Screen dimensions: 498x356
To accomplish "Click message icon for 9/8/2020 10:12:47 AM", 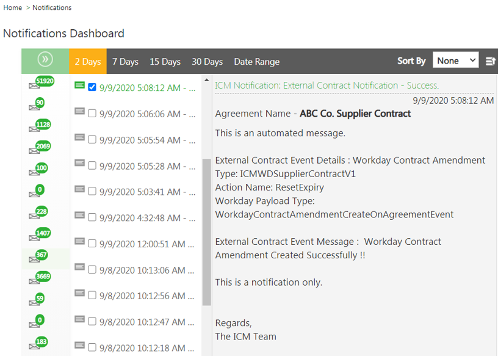I will 80,319.
